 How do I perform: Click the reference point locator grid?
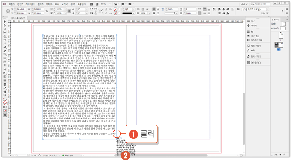click(x=8, y=11)
